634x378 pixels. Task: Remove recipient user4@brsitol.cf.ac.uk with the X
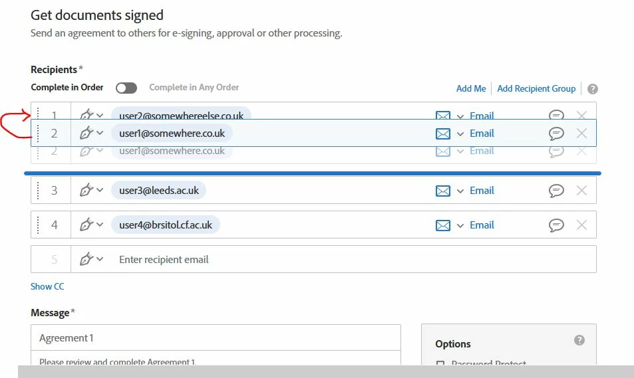581,225
